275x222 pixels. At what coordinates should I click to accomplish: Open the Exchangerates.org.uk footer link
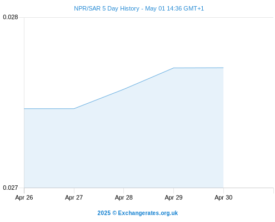pos(148,213)
